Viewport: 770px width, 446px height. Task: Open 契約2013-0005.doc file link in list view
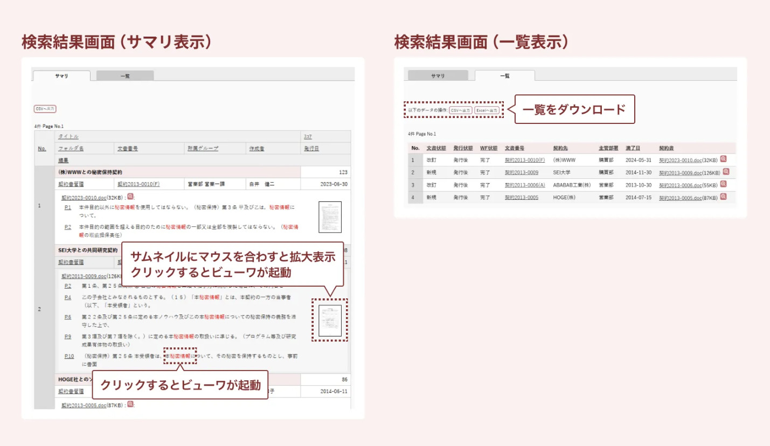tap(682, 197)
